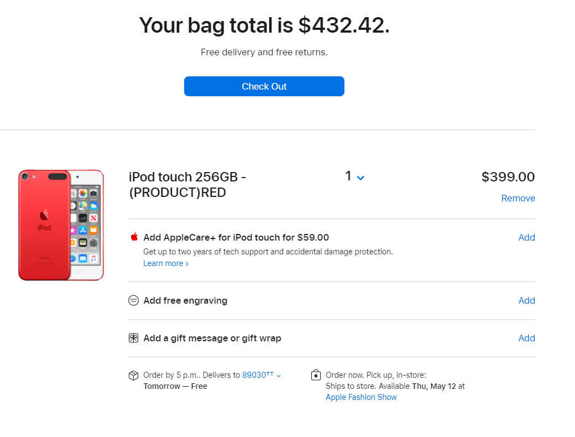Open the quantity dropdown showing 1
Viewport: 575px width, 437px height.
[x=355, y=177]
